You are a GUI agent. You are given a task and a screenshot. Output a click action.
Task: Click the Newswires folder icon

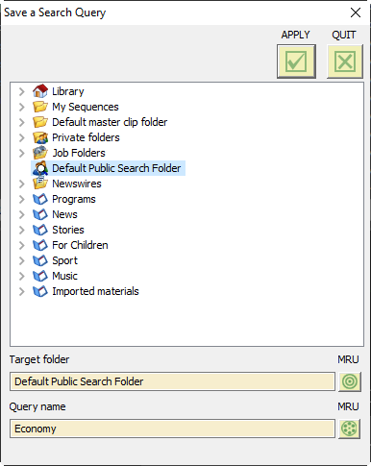[40, 183]
